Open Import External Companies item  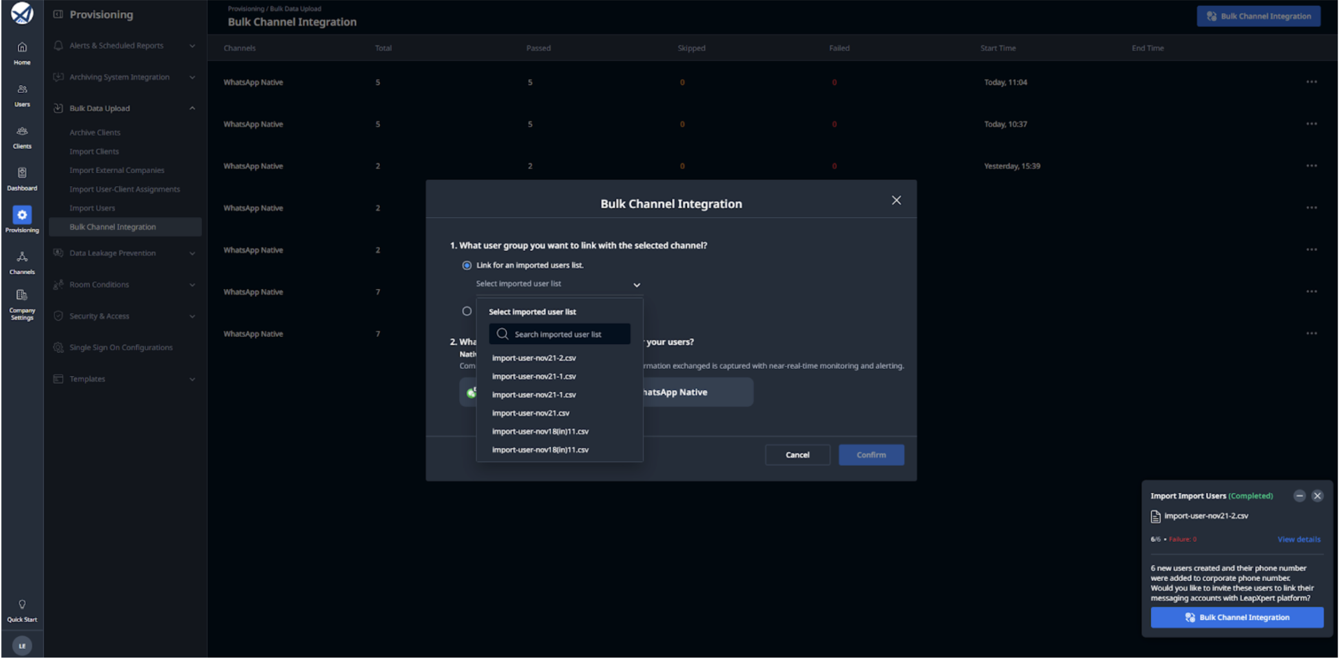tap(117, 170)
